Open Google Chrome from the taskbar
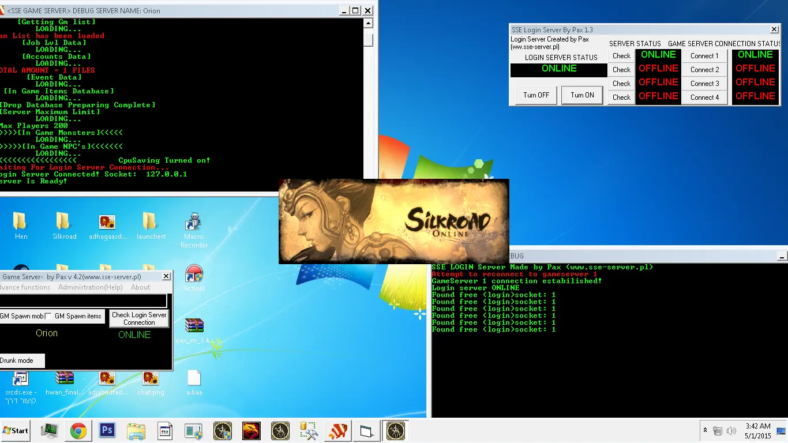788x443 pixels. coord(78,431)
